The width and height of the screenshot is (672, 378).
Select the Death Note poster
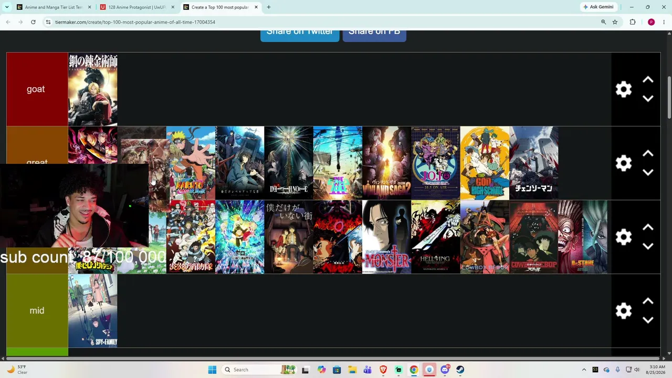(x=289, y=163)
